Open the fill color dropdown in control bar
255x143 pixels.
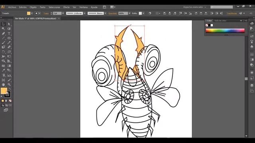[x=32, y=14]
